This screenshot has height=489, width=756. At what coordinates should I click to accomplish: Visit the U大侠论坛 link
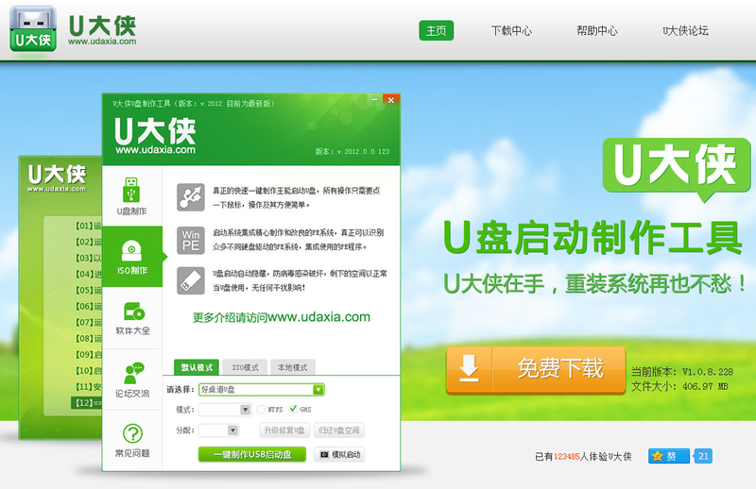[x=685, y=31]
